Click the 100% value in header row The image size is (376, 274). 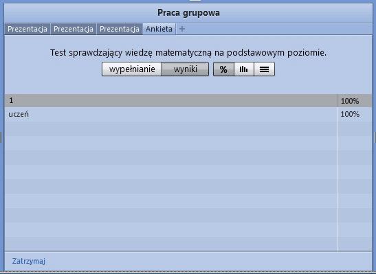(x=350, y=101)
